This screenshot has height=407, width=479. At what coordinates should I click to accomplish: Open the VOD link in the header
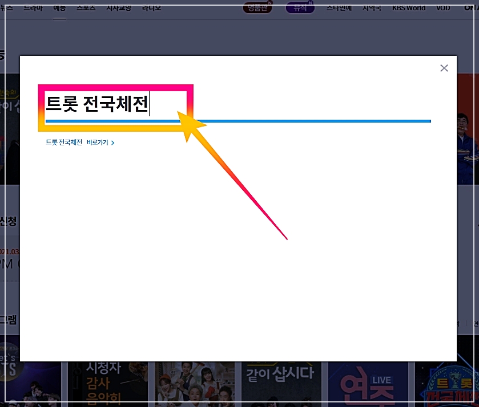pos(443,7)
